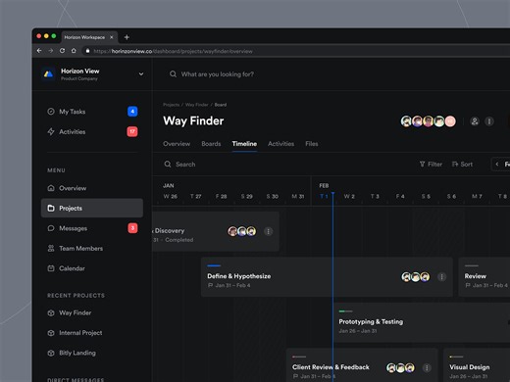Click the Messages badge showing 3
Image resolution: width=510 pixels, height=382 pixels.
(x=132, y=228)
